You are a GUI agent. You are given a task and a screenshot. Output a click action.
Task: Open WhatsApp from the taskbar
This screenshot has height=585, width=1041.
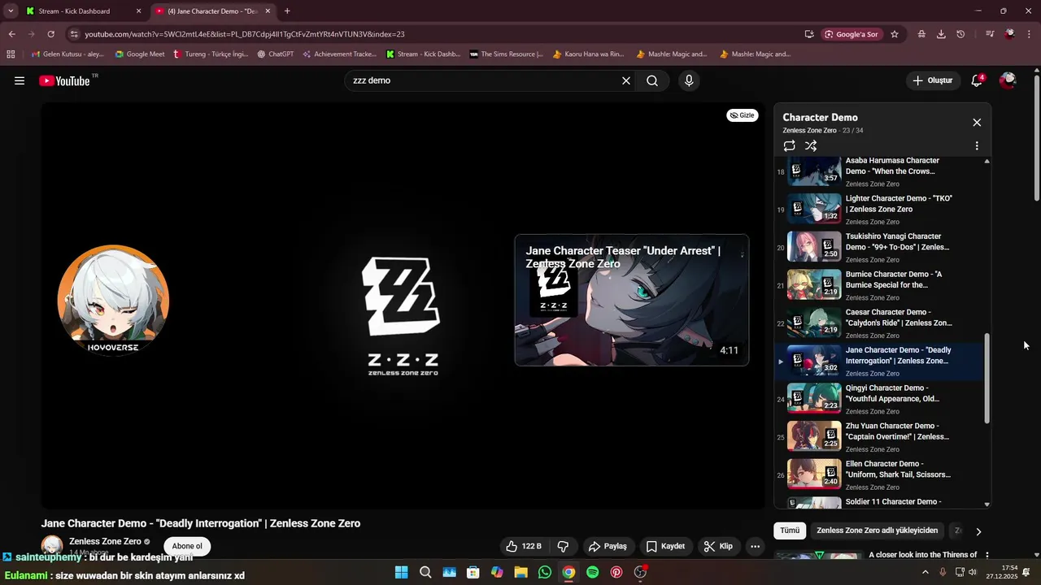pyautogui.click(x=545, y=573)
